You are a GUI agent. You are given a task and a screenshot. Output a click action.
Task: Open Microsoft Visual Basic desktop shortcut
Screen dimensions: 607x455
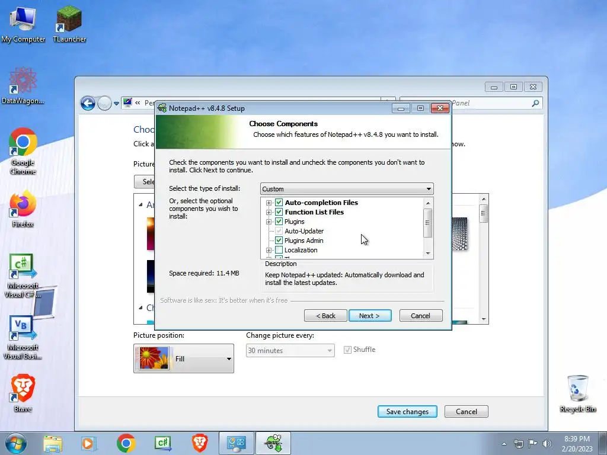coord(23,338)
